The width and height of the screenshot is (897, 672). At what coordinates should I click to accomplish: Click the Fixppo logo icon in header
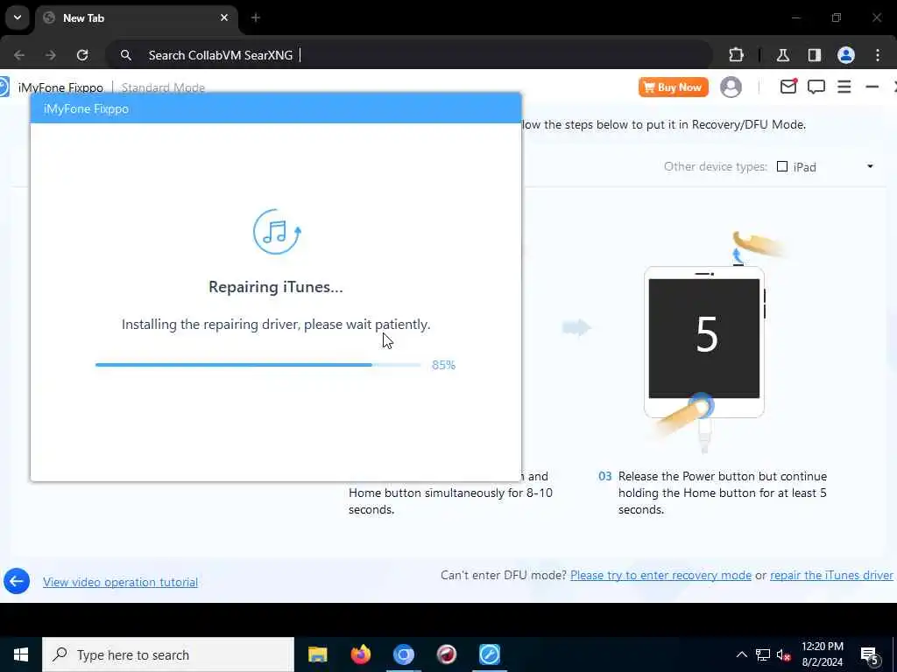pyautogui.click(x=3, y=87)
